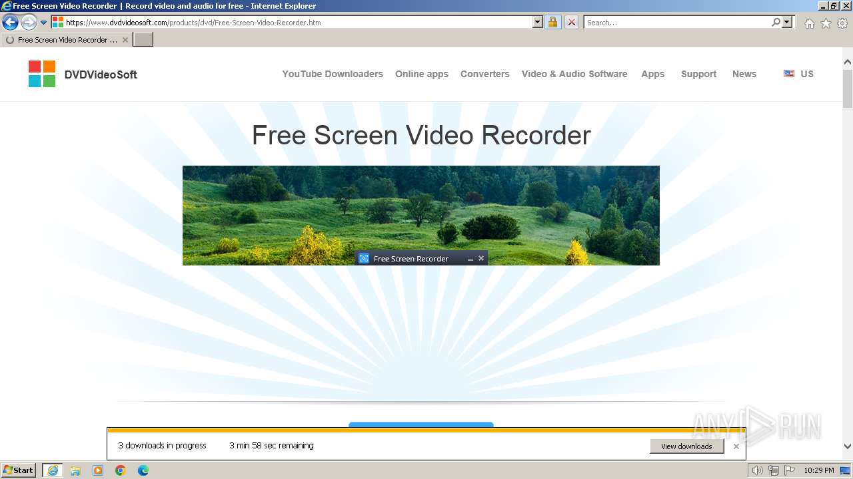Open the recent pages dropdown arrow
853x479 pixels.
coord(44,22)
